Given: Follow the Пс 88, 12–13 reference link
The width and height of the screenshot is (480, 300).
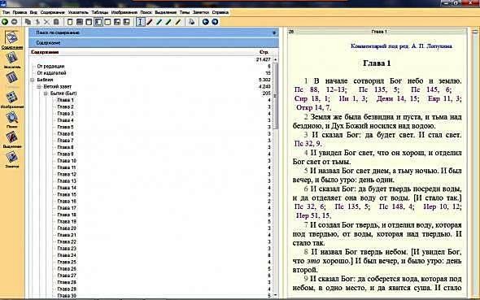Looking at the screenshot, I should coord(321,89).
